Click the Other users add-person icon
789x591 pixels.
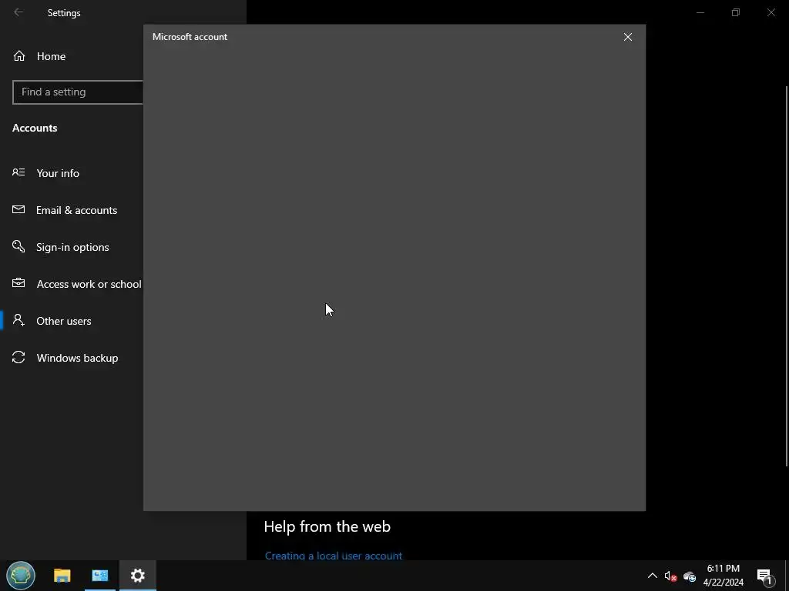(x=18, y=320)
